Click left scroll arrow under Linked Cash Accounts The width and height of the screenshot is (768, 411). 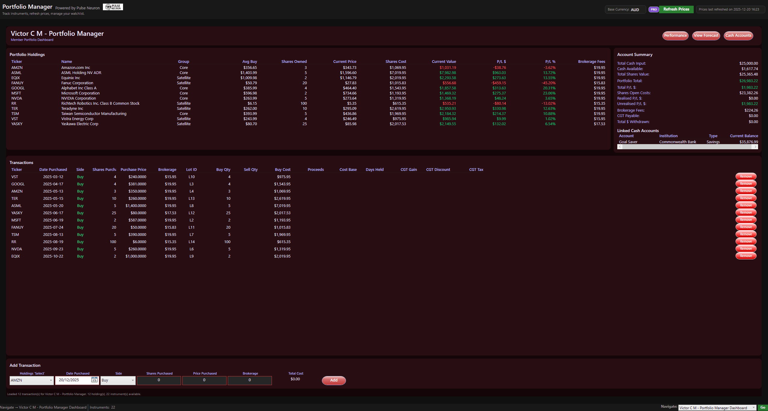620,147
